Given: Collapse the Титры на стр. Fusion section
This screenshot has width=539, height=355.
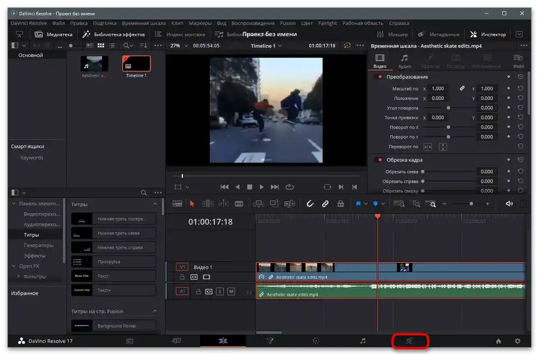Looking at the screenshot, I should (x=155, y=311).
